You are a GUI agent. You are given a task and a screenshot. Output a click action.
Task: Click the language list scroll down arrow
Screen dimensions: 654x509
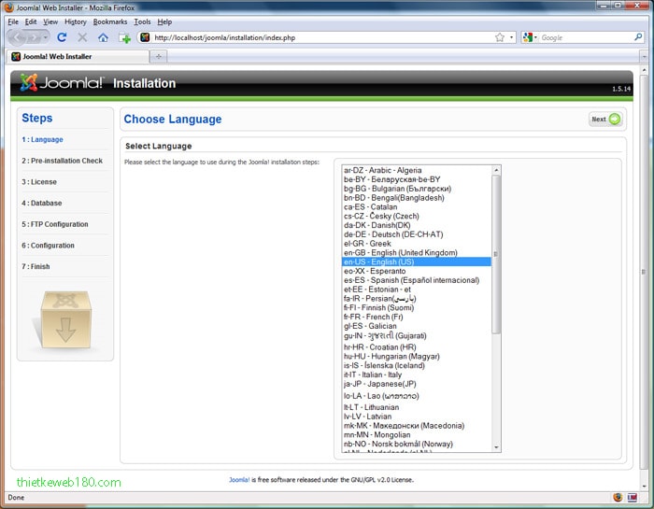[x=496, y=448]
